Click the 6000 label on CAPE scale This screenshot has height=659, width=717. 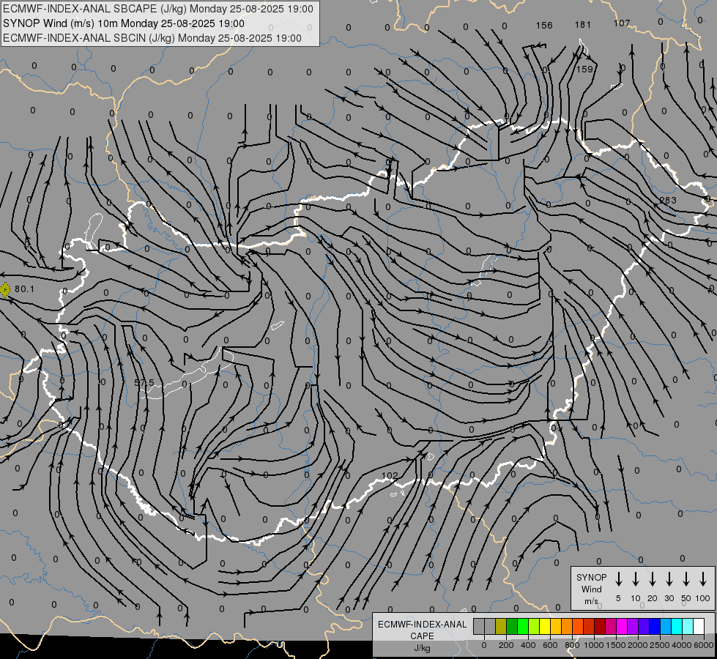click(x=704, y=645)
